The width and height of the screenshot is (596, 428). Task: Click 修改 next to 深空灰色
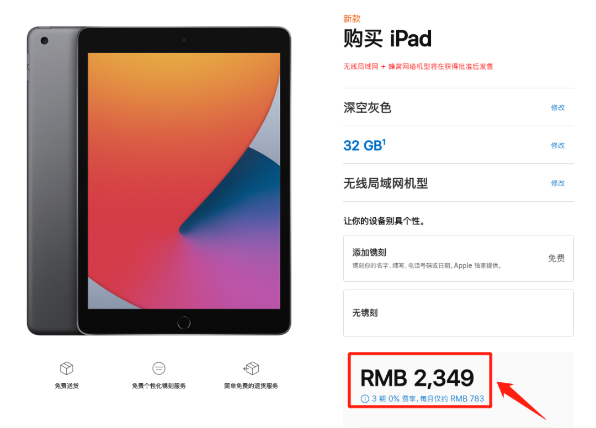point(557,108)
